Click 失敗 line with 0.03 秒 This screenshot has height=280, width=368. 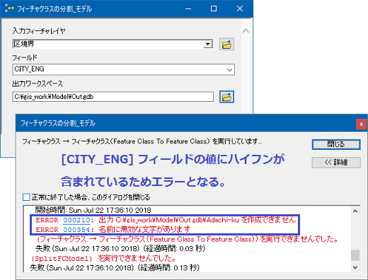[x=120, y=248]
